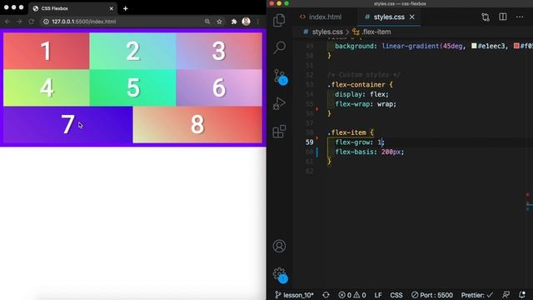
Task: Click the lesson_10 git branch indicator
Action: point(294,295)
